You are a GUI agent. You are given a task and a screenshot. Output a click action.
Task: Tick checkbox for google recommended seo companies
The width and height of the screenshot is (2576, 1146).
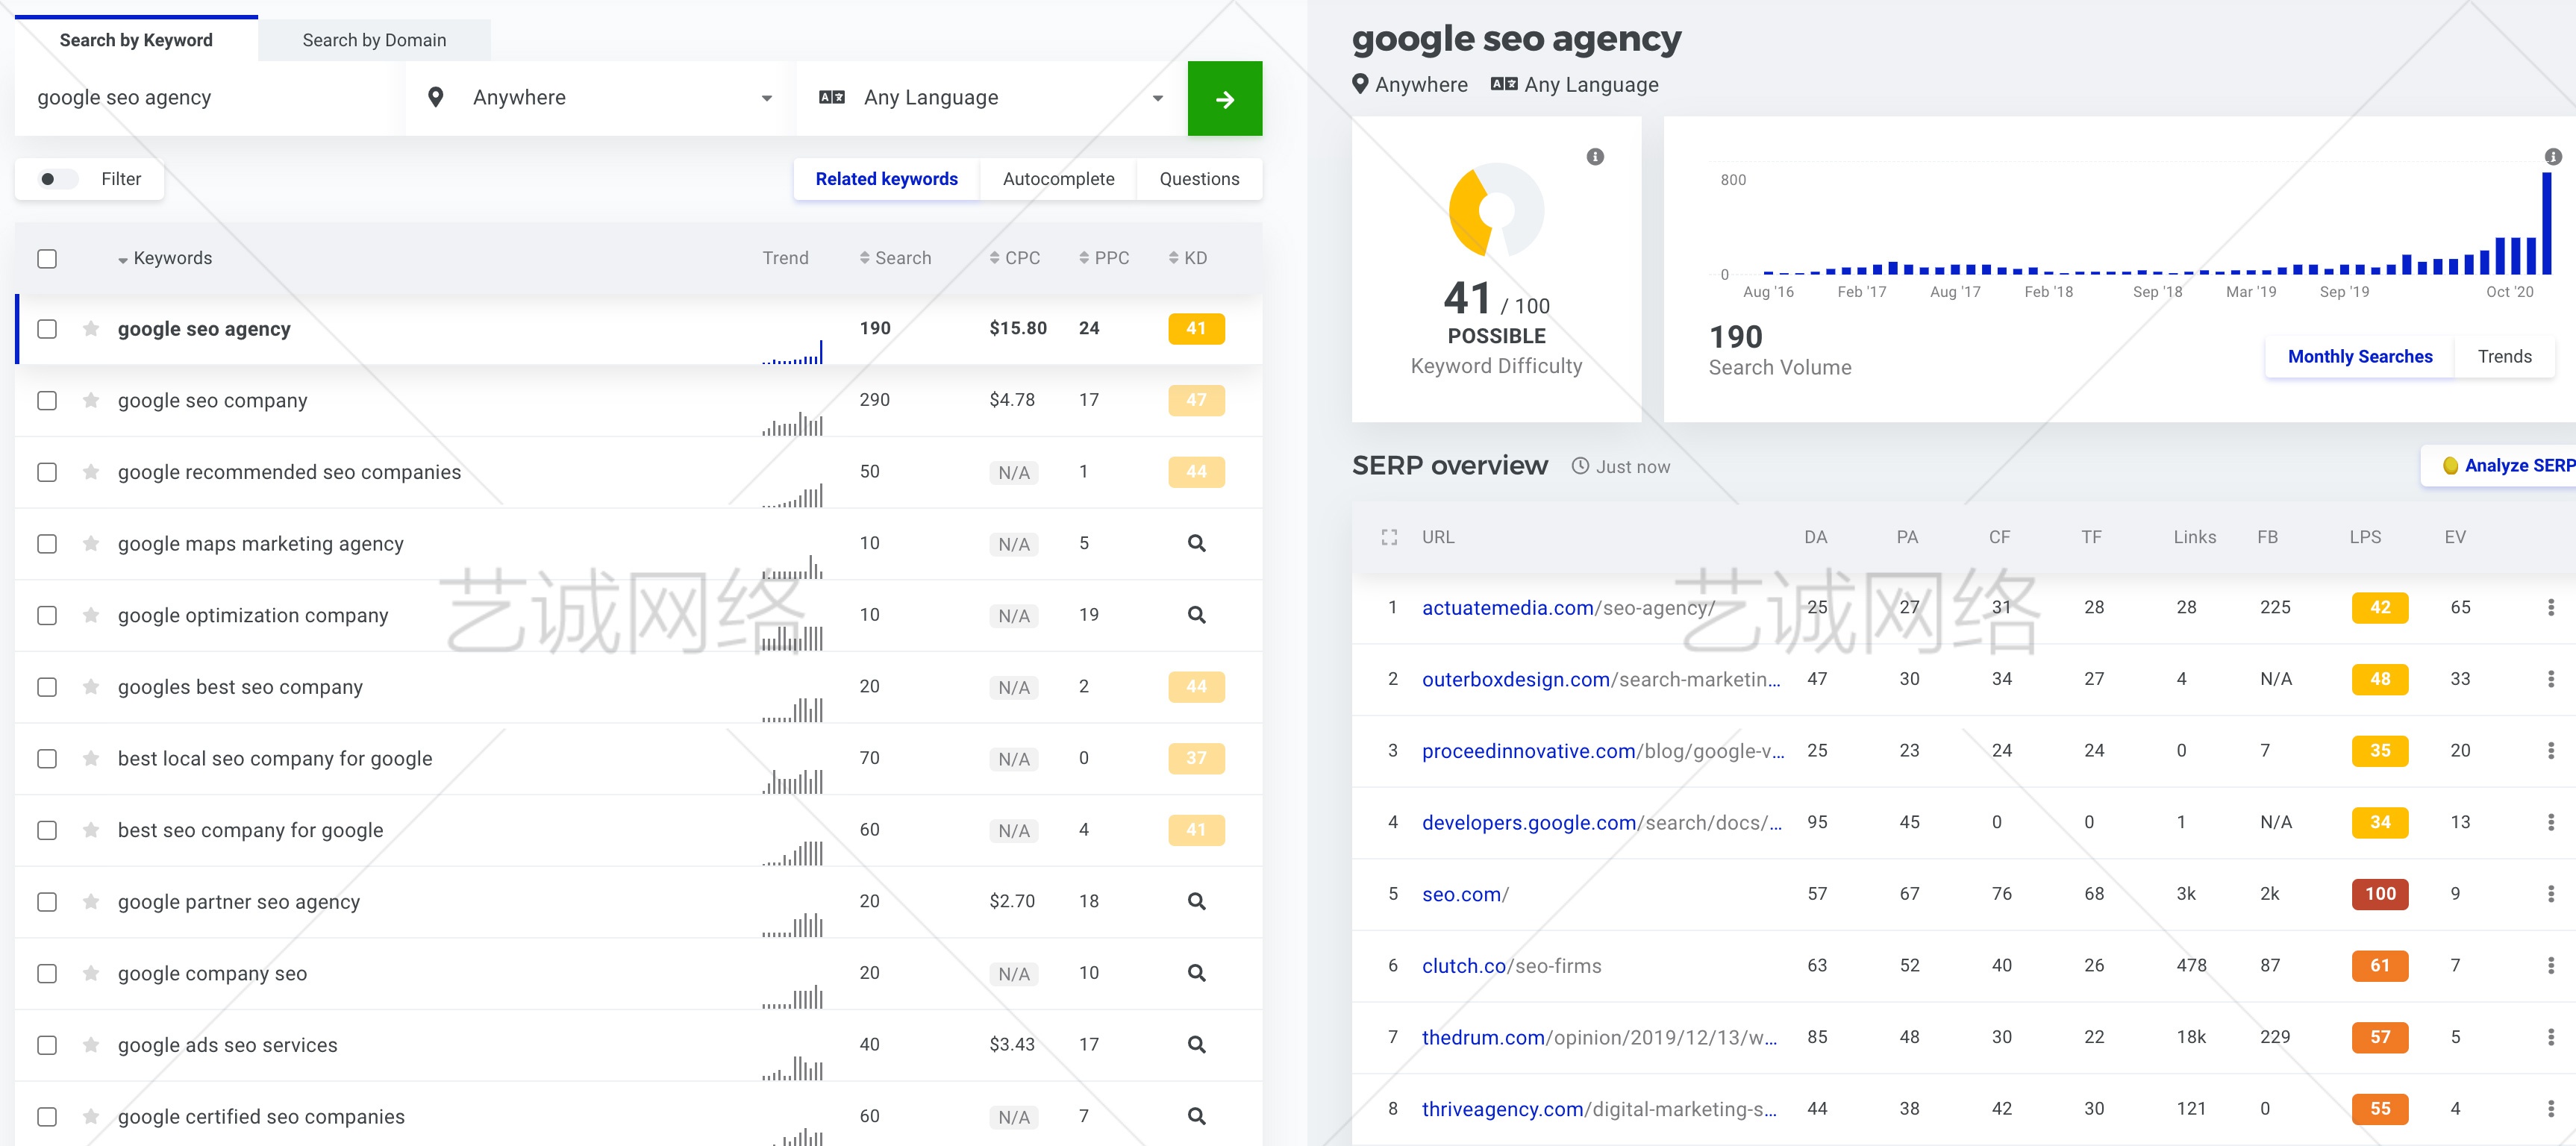tap(47, 472)
